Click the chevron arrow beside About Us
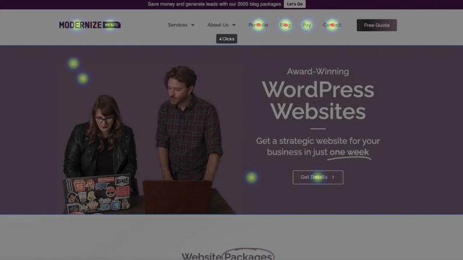 (233, 25)
